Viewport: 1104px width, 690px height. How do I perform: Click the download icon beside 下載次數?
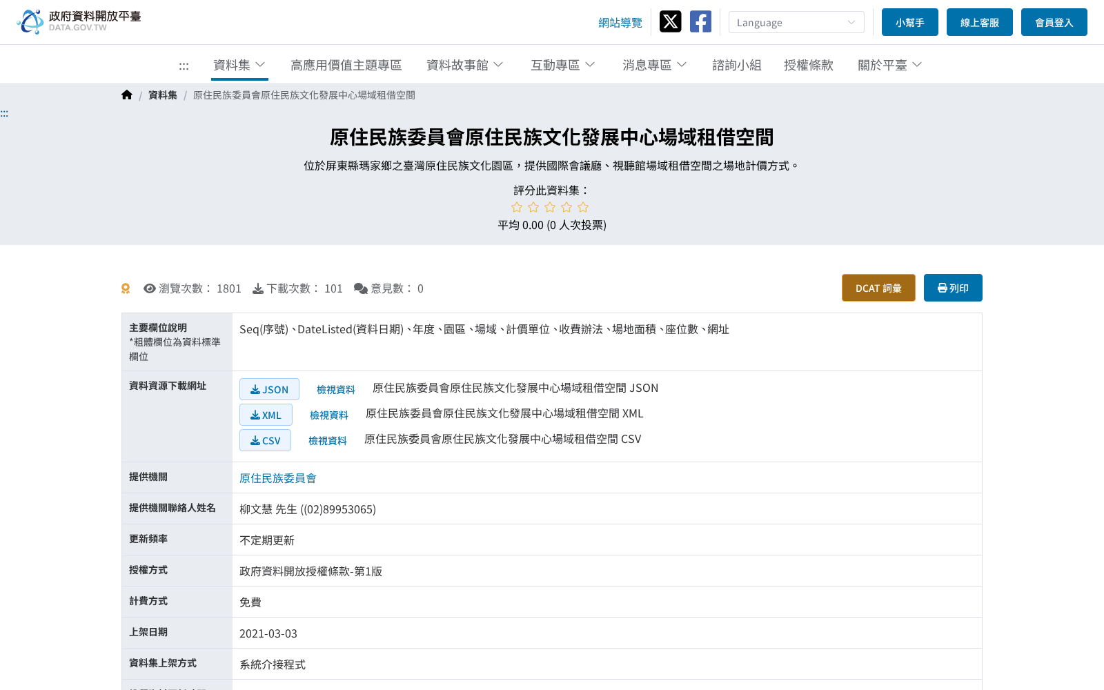click(x=258, y=288)
